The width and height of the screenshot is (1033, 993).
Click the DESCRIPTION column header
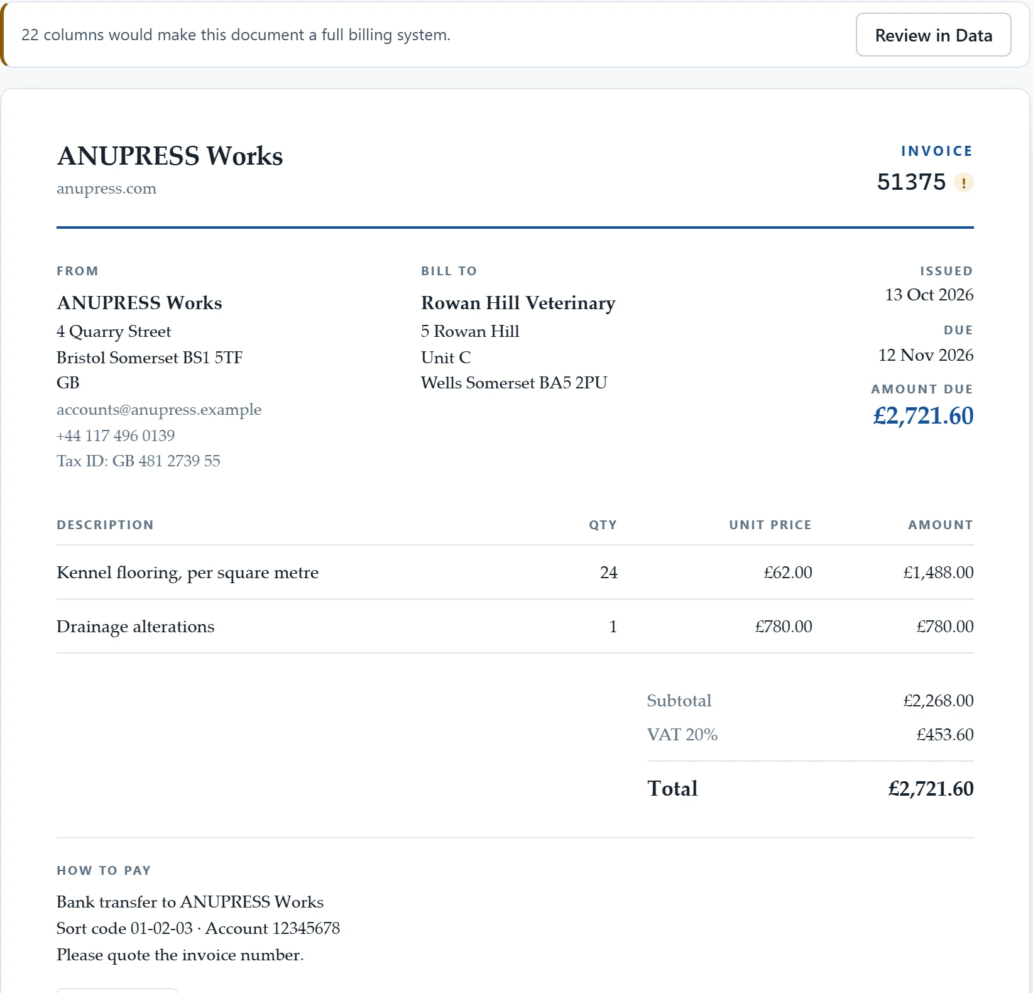105,525
